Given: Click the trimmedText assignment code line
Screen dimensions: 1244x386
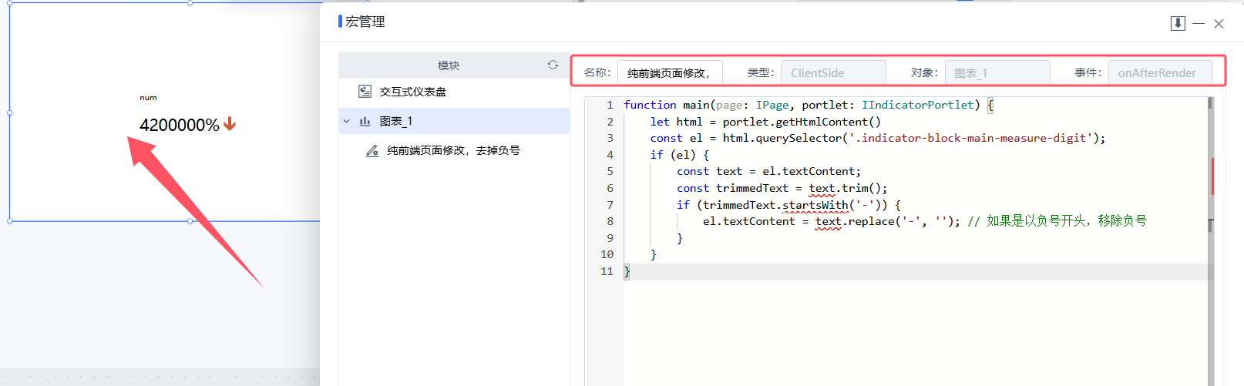Looking at the screenshot, I should click(782, 188).
